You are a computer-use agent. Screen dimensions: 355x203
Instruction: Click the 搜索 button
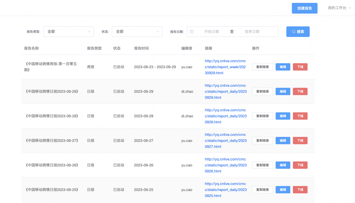point(298,32)
